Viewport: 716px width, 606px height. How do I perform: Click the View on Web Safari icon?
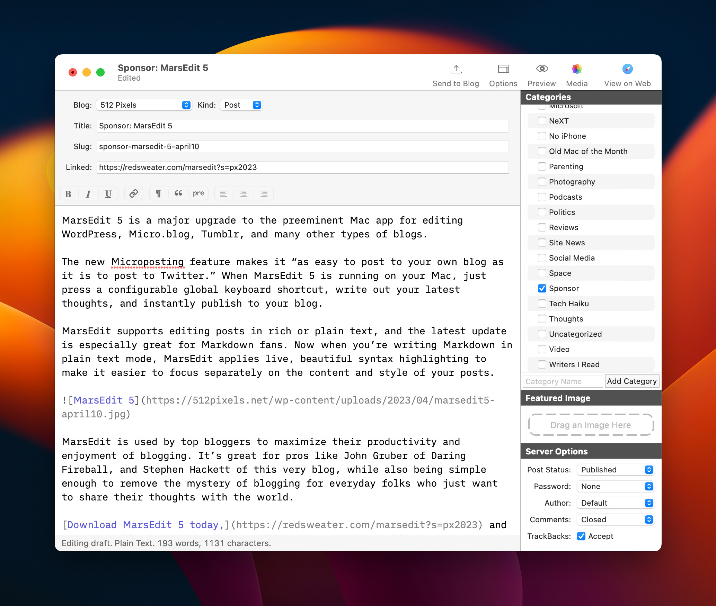pyautogui.click(x=627, y=69)
